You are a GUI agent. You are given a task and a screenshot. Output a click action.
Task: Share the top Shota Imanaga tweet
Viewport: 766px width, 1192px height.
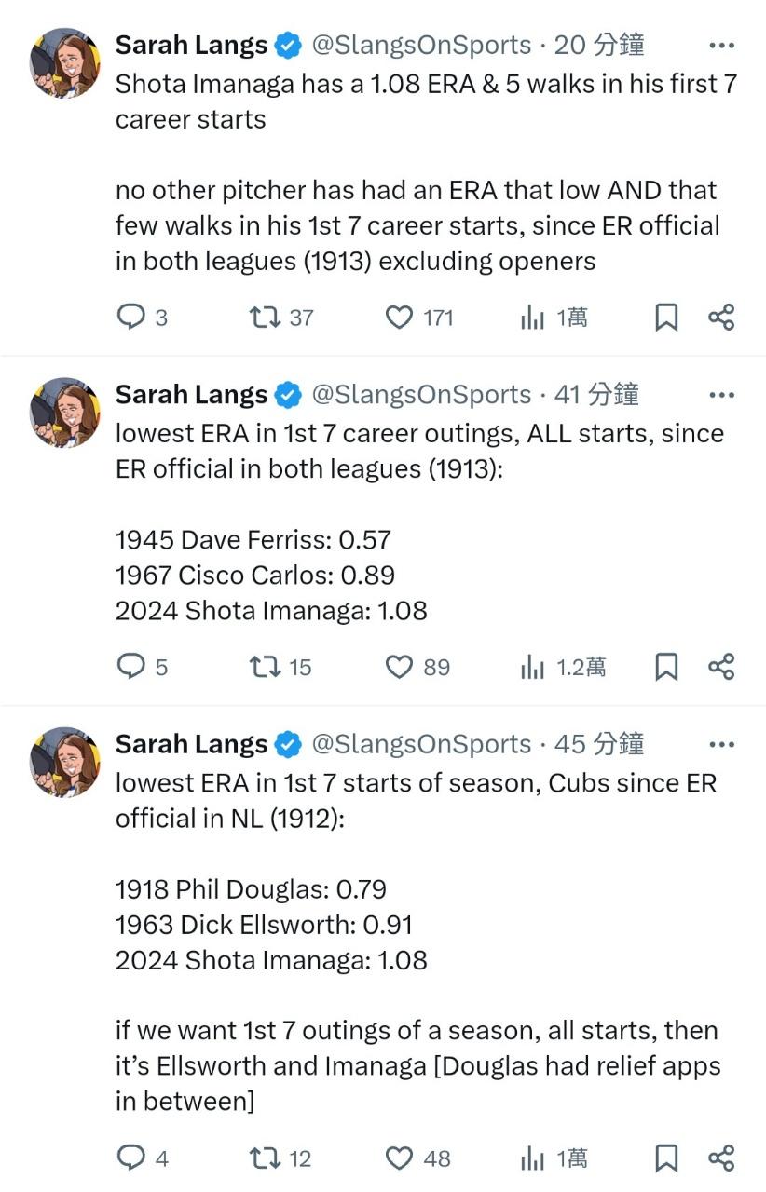point(721,318)
